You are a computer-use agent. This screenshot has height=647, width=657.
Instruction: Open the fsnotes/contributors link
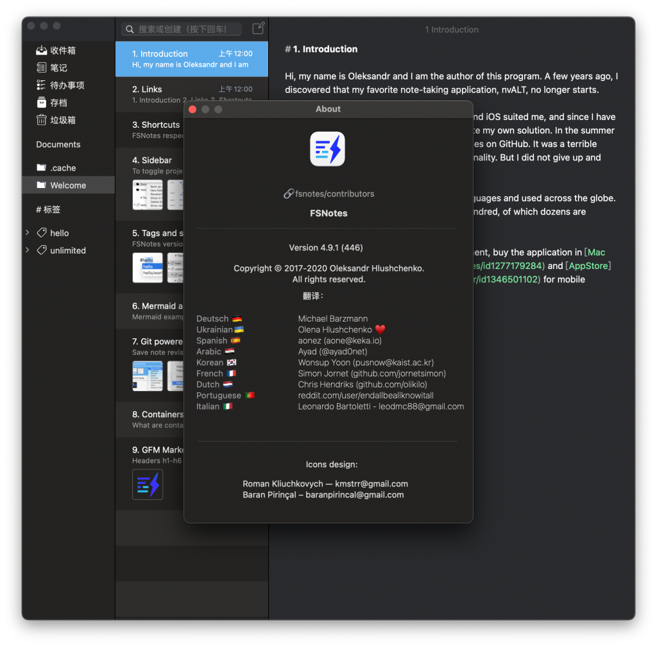pyautogui.click(x=334, y=194)
